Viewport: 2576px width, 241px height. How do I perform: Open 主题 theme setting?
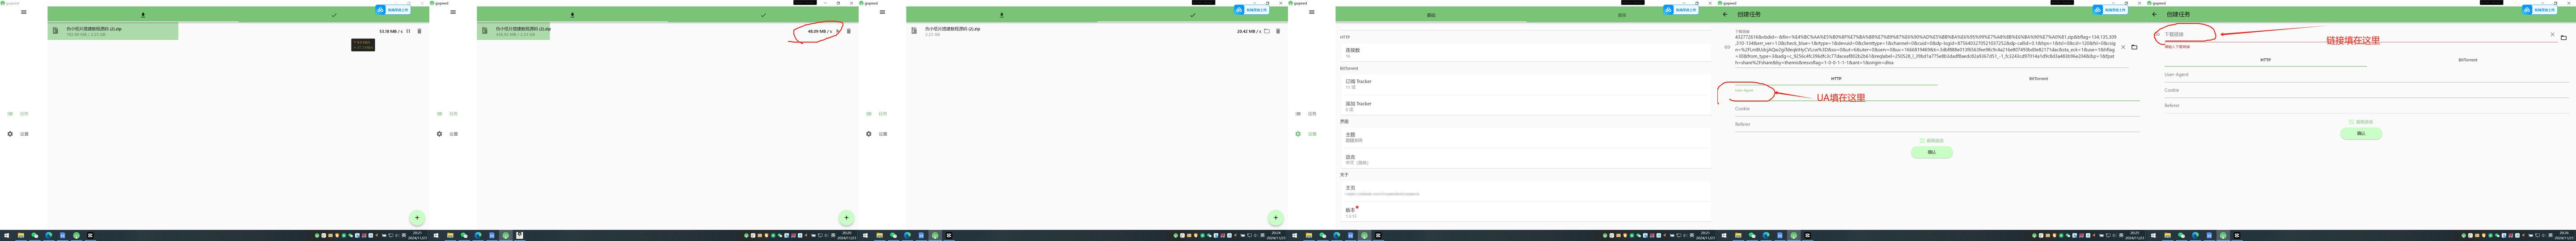tap(1525, 137)
